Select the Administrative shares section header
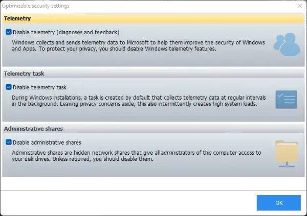This screenshot has width=307, height=216. 153,129
